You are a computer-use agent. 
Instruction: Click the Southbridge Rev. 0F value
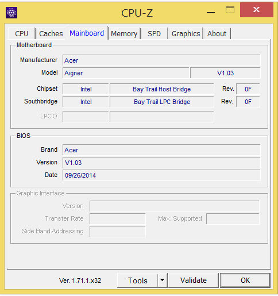pos(248,102)
